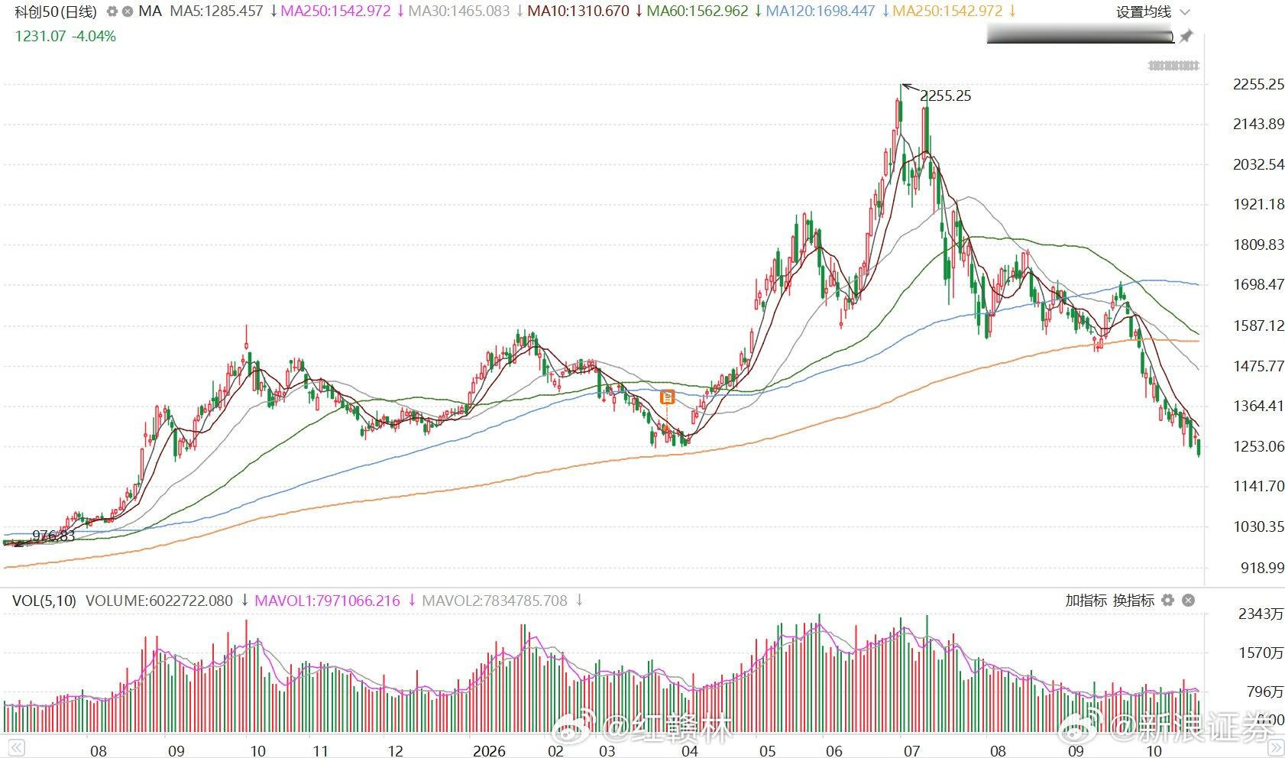
Task: Click the MA30:1465.083 label
Action: [458, 11]
